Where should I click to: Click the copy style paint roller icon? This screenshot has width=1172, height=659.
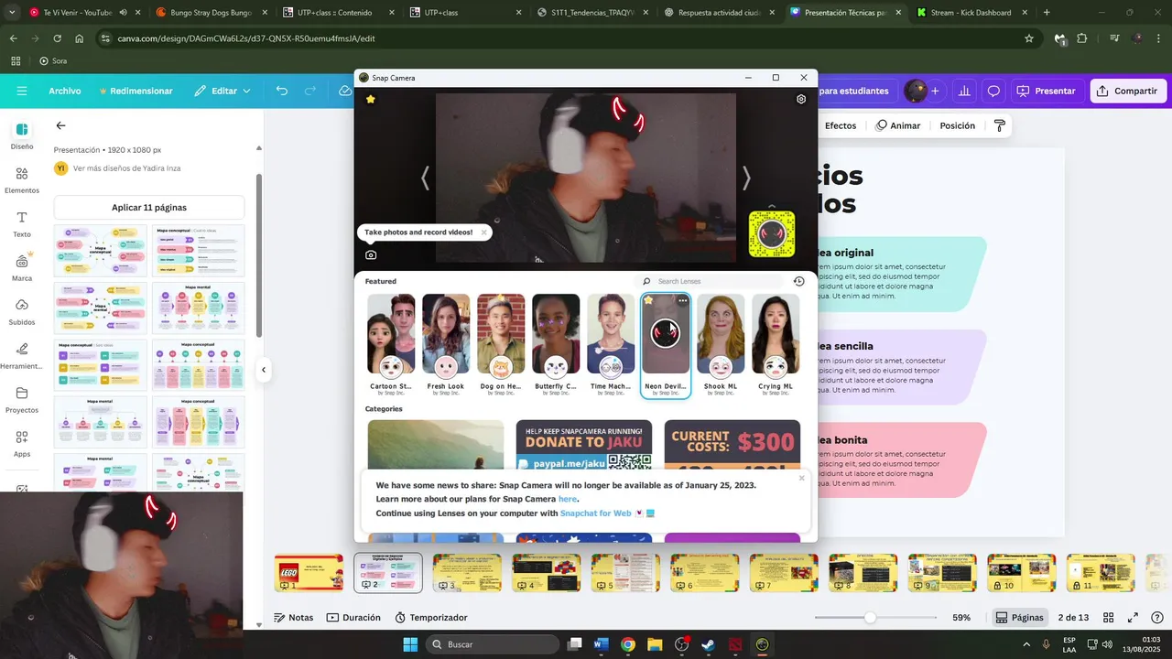[x=1000, y=125]
